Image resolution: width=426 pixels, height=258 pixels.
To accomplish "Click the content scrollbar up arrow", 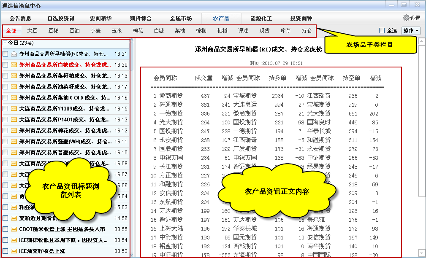I will click(421, 42).
